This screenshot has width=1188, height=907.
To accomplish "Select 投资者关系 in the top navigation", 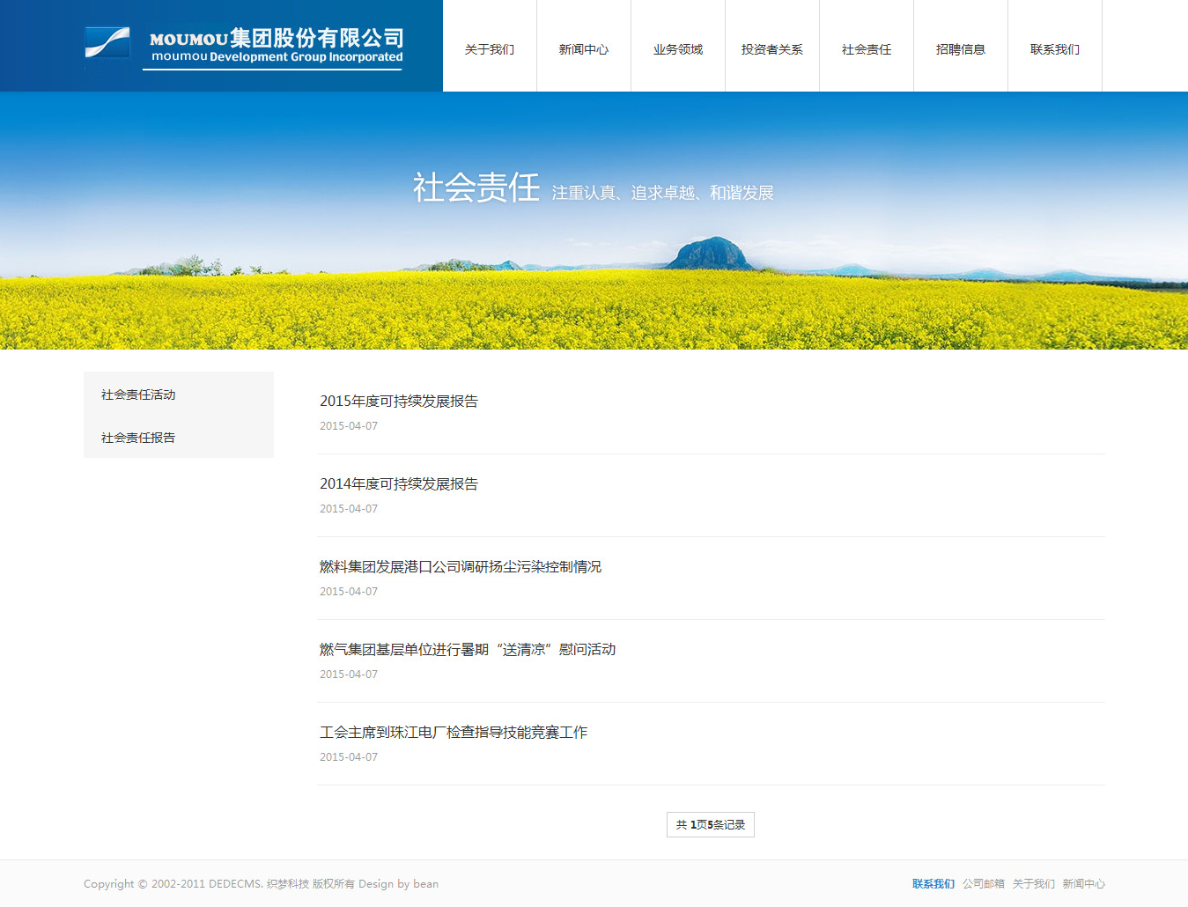I will [x=772, y=49].
